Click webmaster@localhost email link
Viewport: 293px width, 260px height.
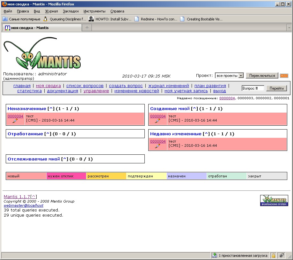[24, 205]
